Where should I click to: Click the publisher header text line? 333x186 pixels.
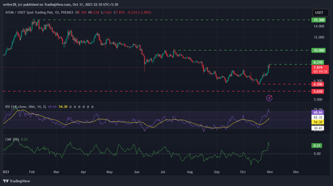click(x=60, y=5)
